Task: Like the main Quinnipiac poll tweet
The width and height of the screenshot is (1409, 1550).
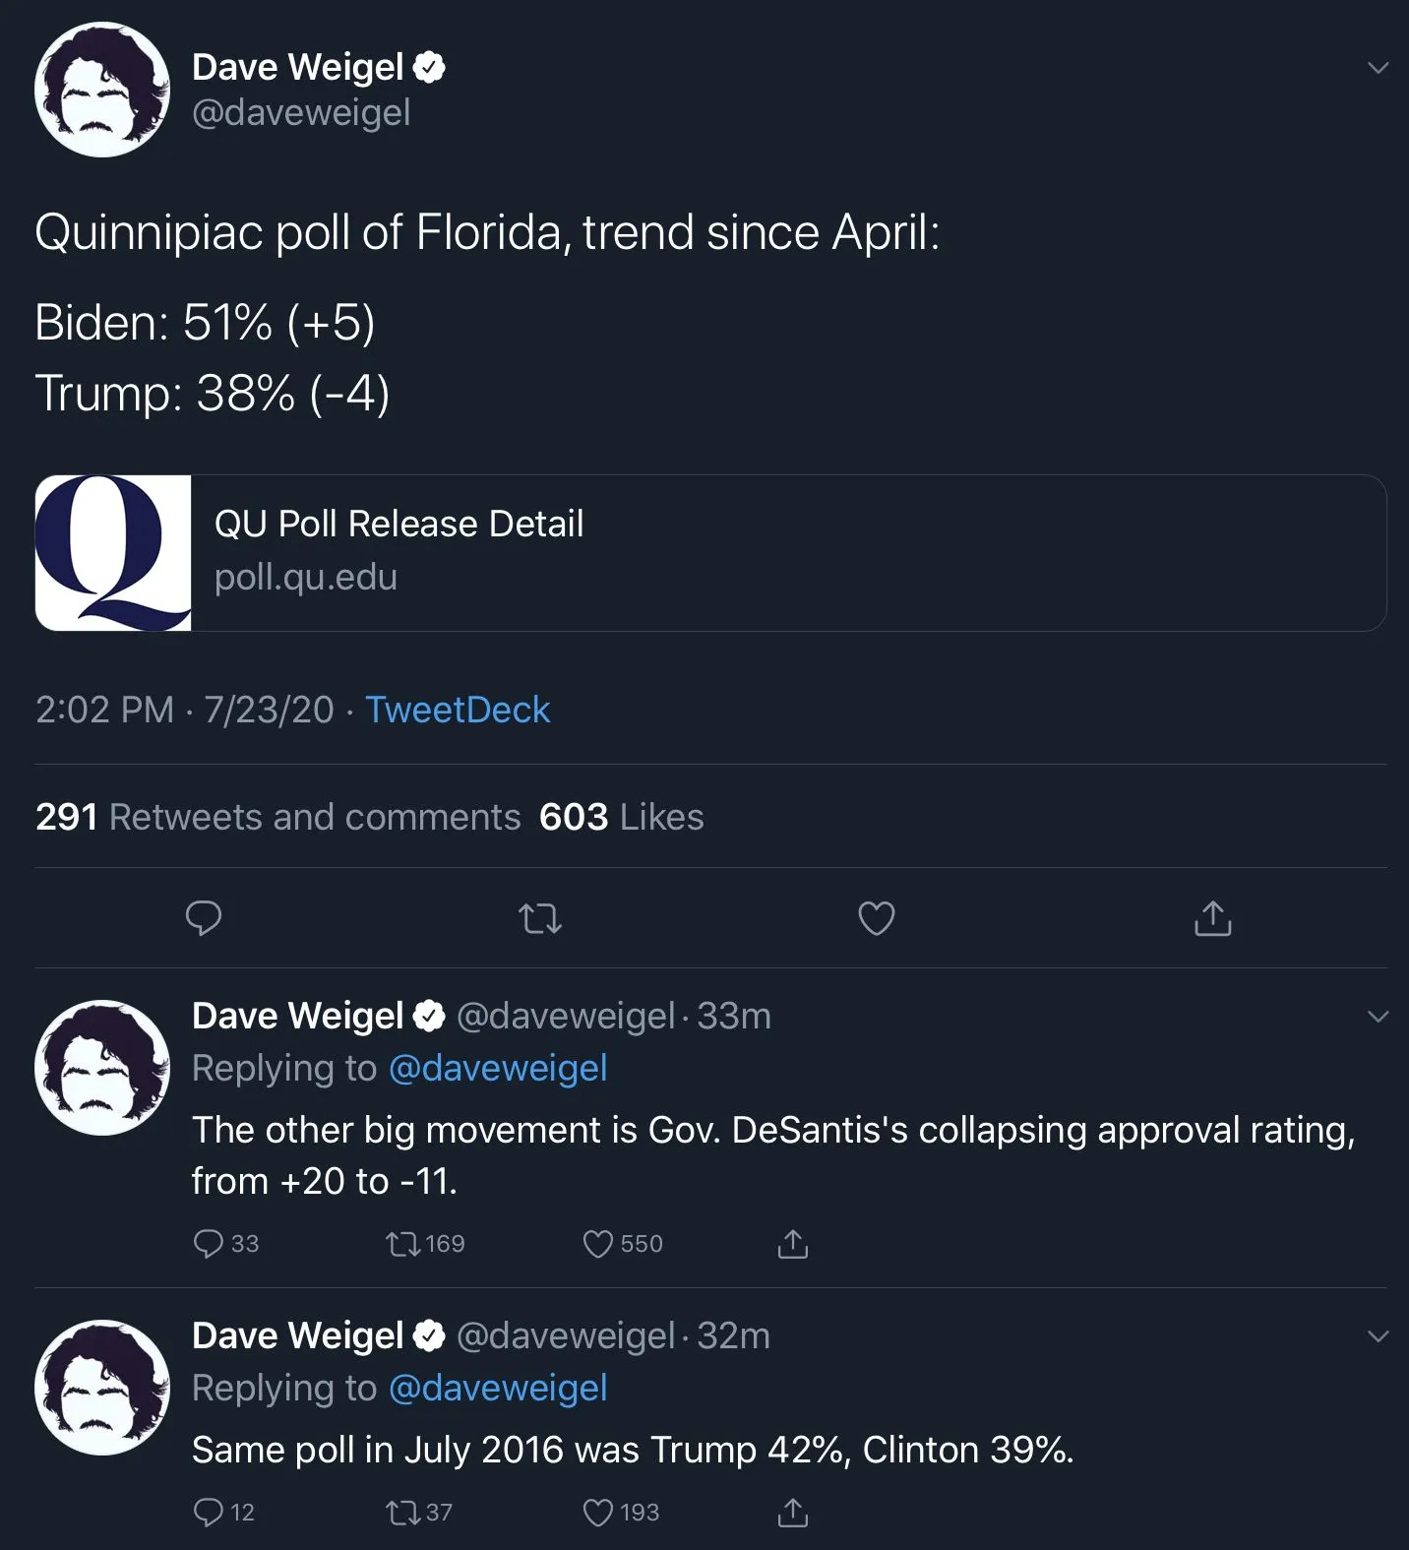Action: [876, 918]
